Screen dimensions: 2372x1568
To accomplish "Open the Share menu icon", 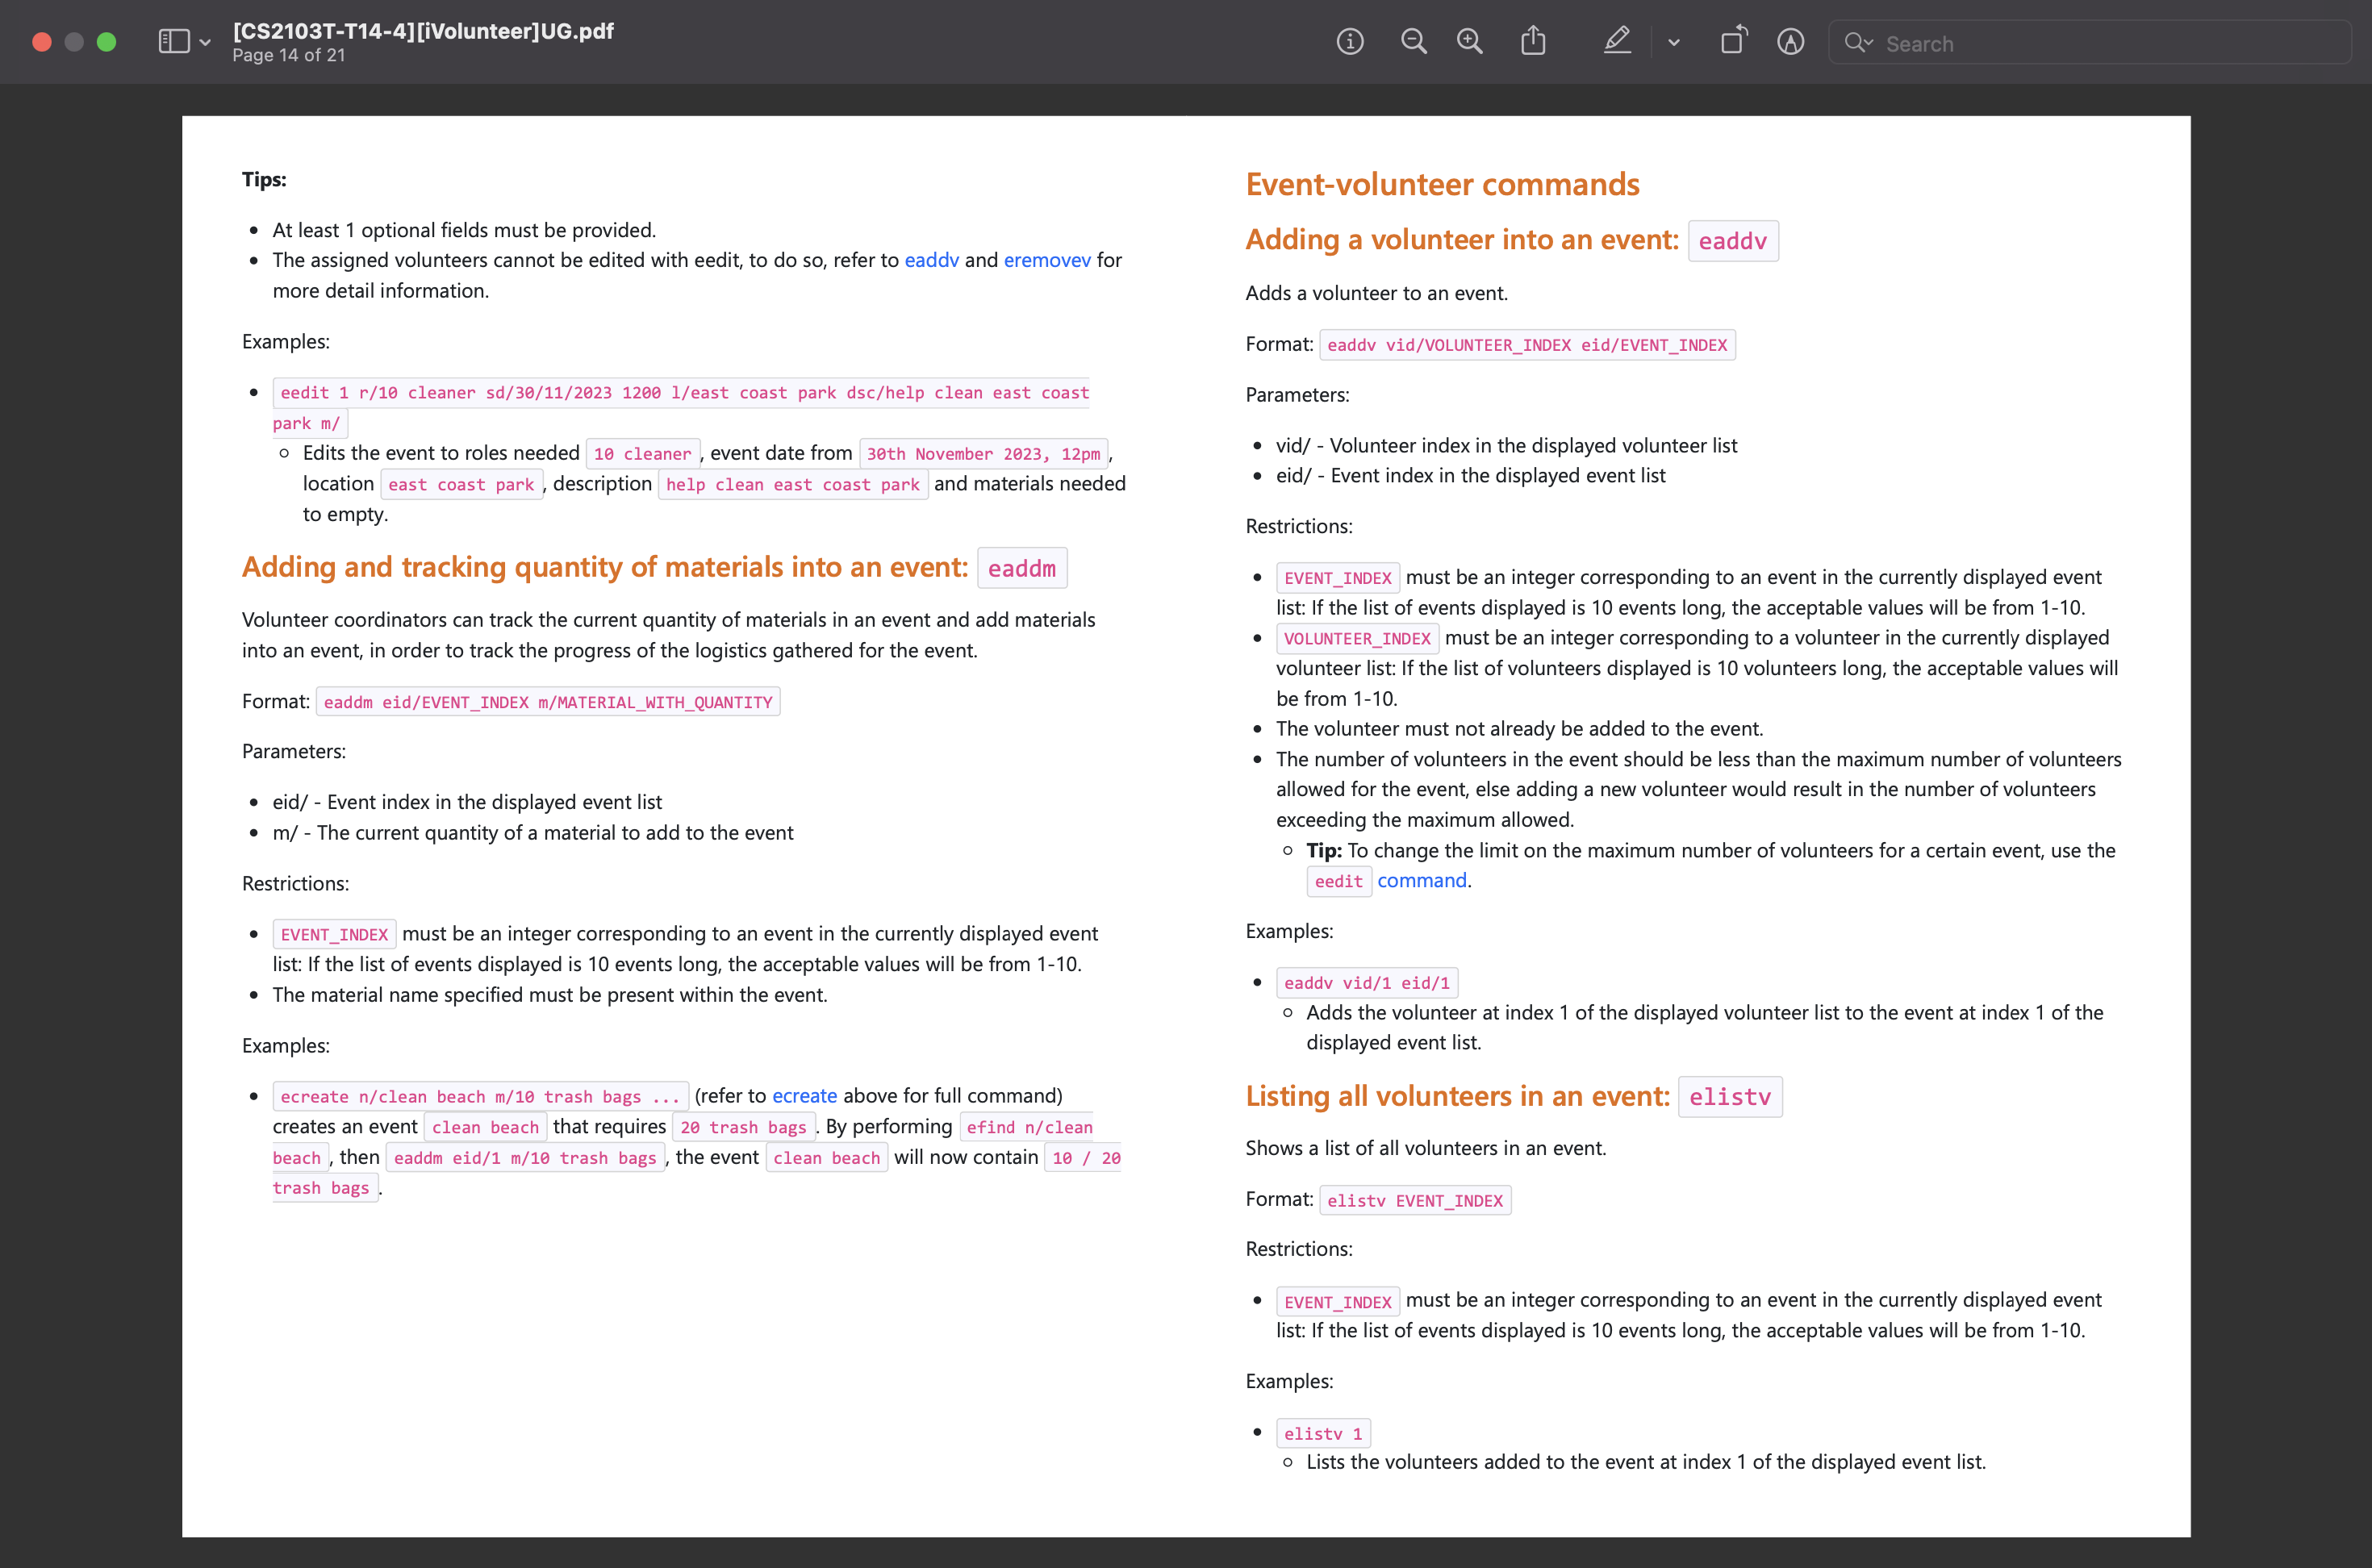I will (x=1533, y=42).
